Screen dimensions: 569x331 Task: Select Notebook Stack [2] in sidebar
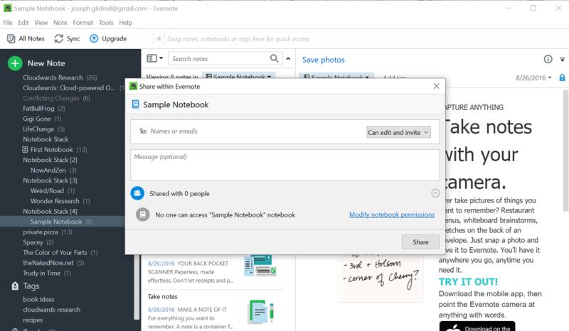coord(50,160)
